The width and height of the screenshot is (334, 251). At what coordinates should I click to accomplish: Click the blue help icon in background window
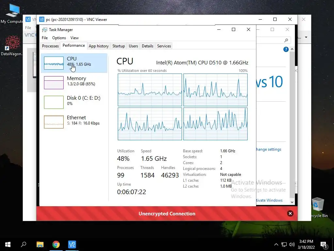click(x=286, y=50)
